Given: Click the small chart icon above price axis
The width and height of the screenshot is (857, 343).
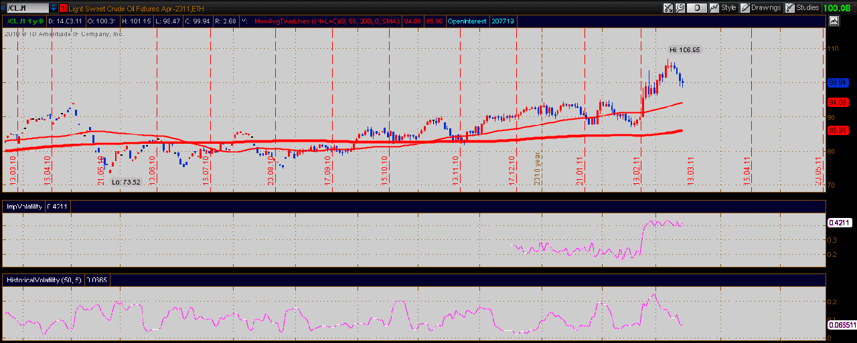Looking at the screenshot, I should pyautogui.click(x=834, y=21).
